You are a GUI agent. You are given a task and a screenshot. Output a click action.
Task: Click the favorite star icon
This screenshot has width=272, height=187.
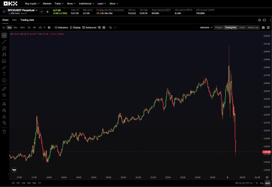pyautogui.click(x=47, y=12)
